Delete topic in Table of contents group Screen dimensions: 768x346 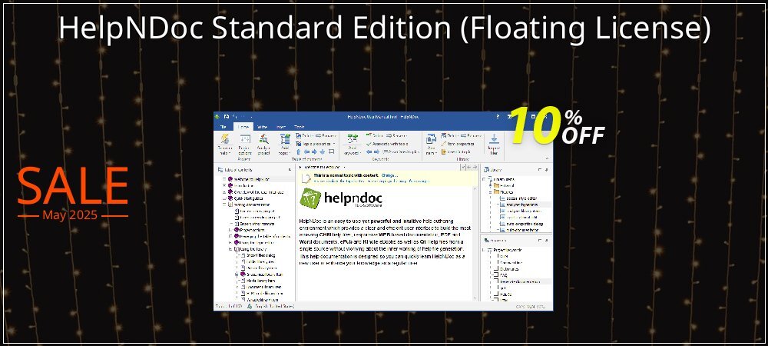pos(303,136)
